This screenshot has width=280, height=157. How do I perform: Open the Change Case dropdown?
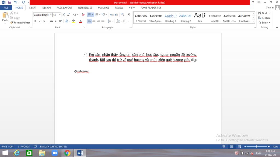(x=75, y=15)
